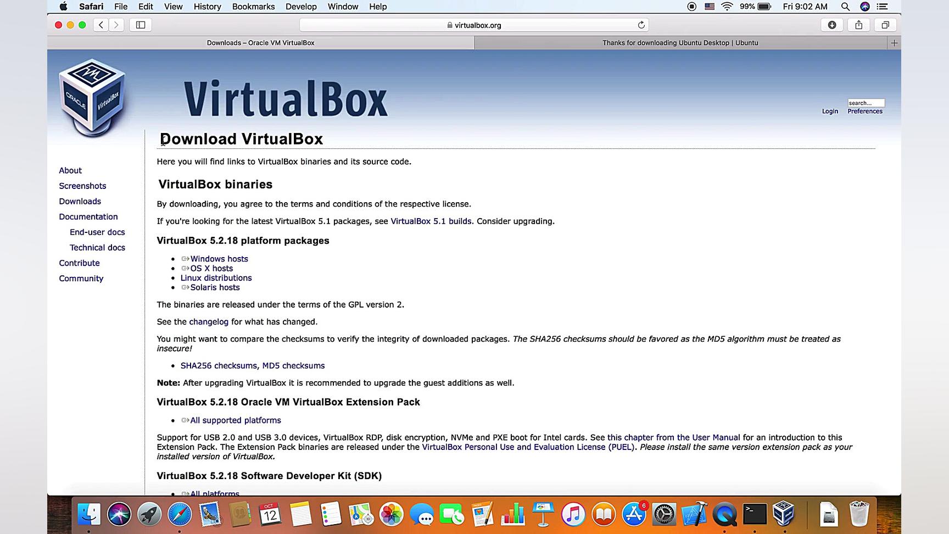This screenshot has height=534, width=949.
Task: Select Downloads – Oracle VM VirtualBox tab
Action: (260, 43)
